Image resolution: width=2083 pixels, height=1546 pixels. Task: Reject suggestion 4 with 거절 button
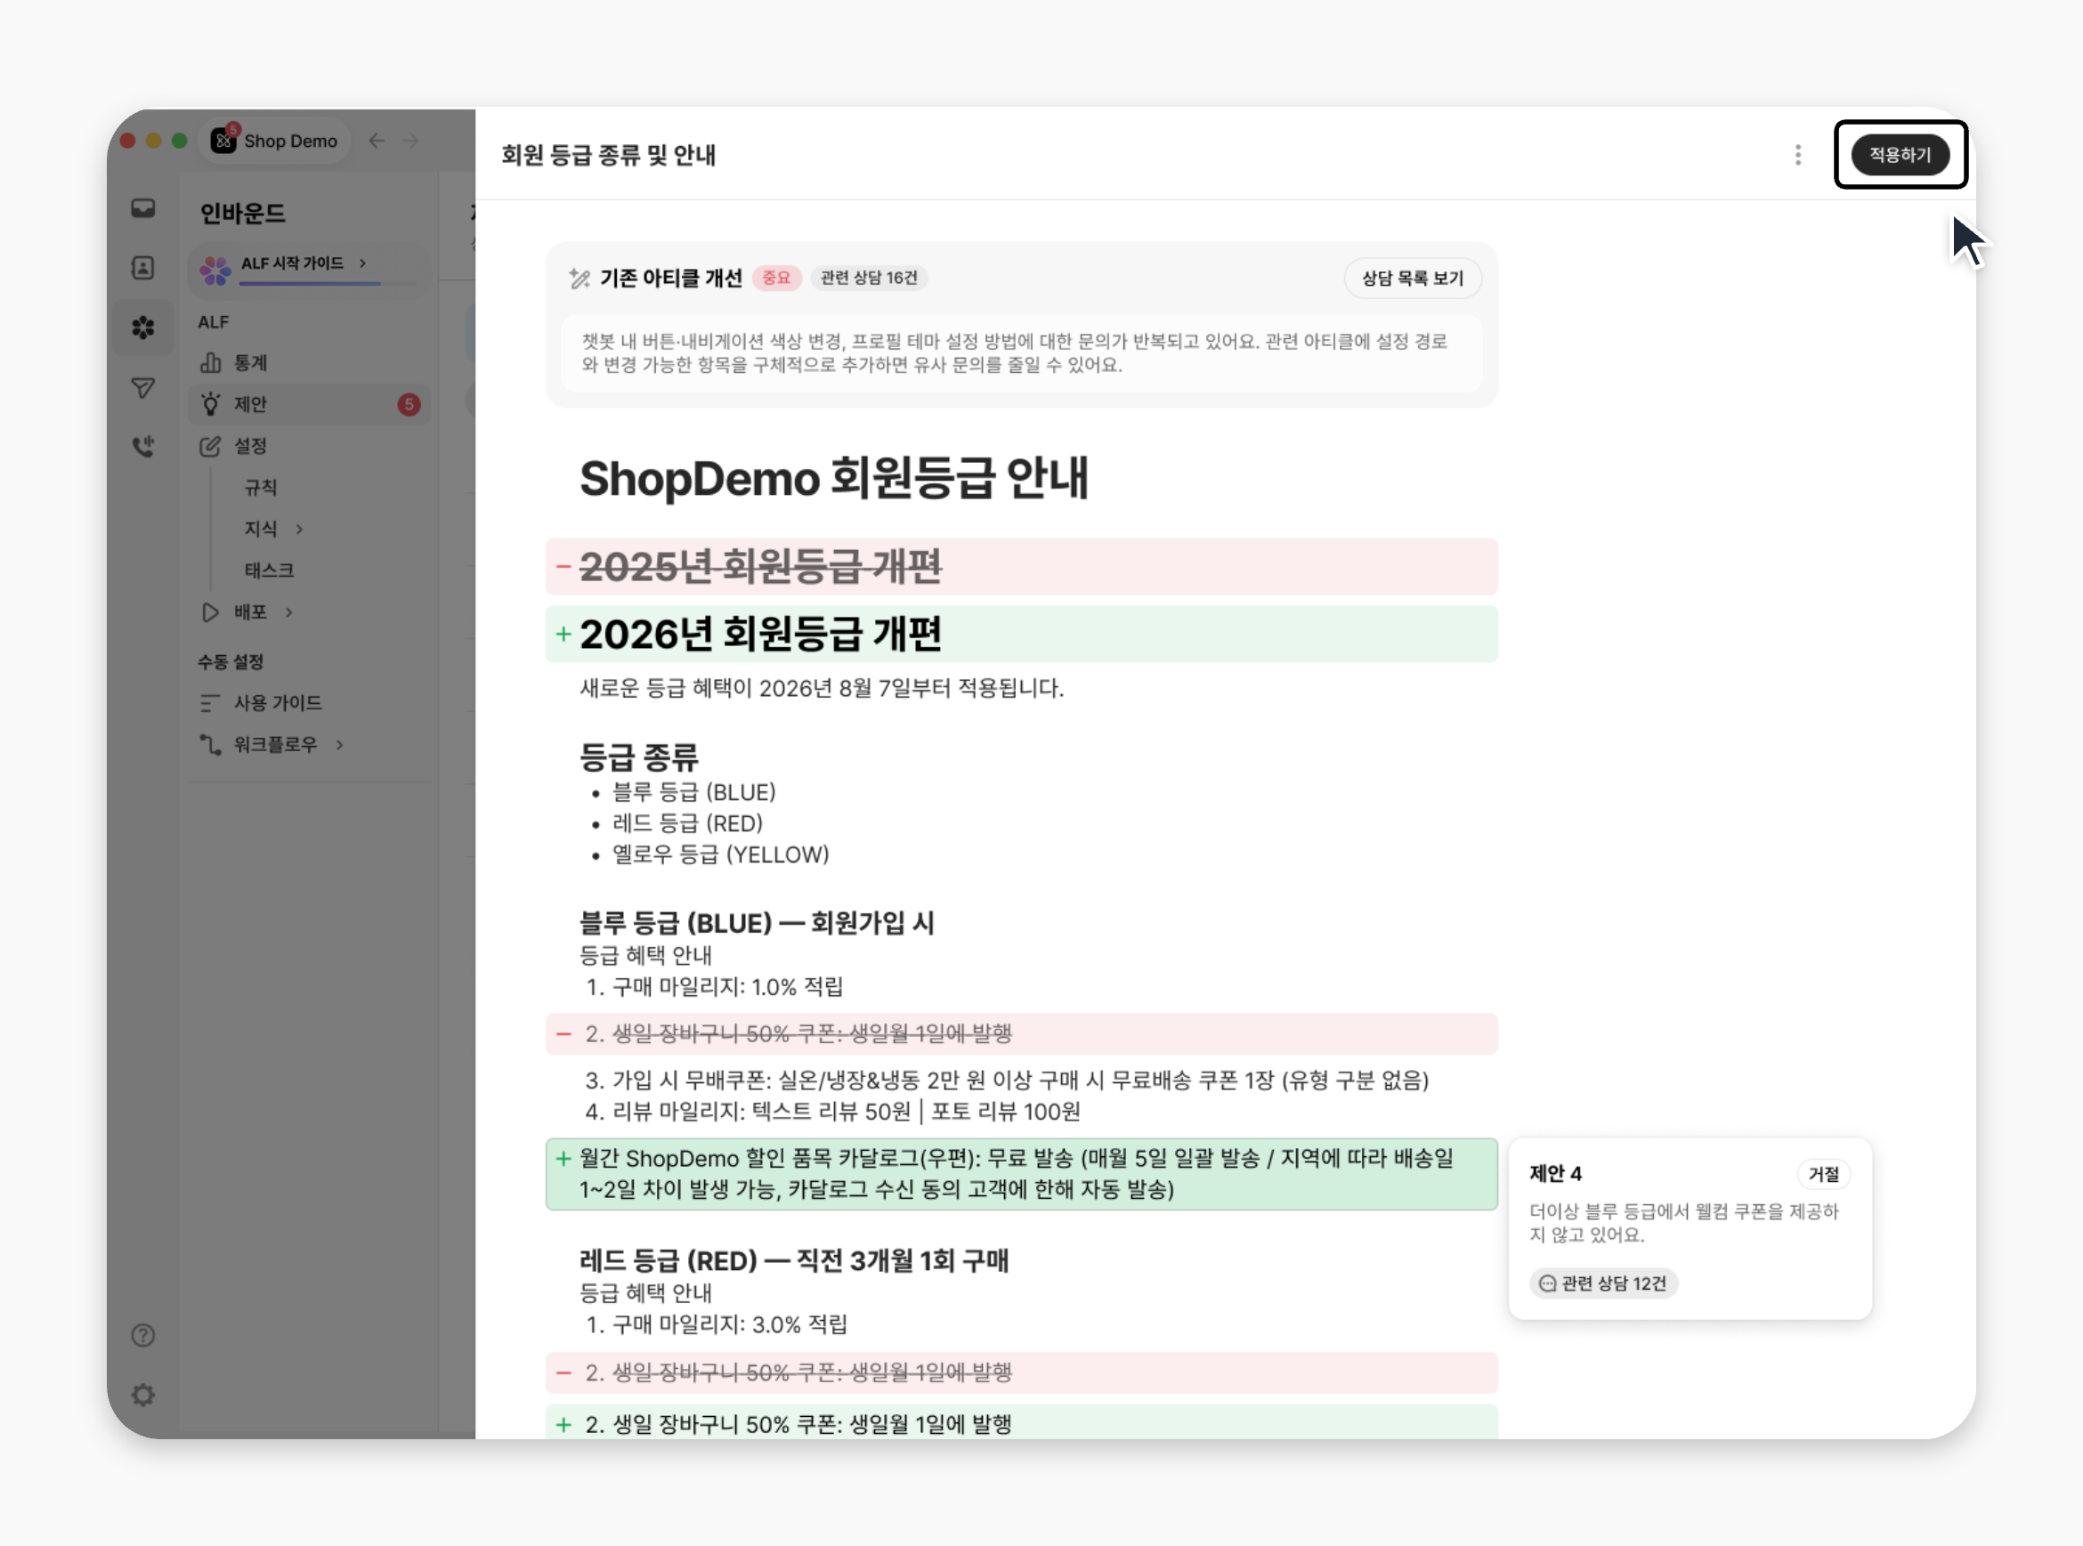point(1823,1174)
